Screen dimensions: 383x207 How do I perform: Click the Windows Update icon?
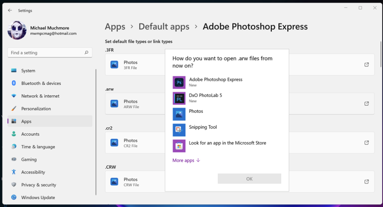coord(14,197)
